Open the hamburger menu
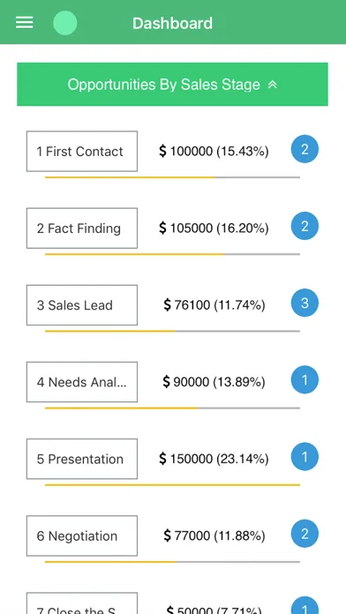This screenshot has width=346, height=614. 25,23
